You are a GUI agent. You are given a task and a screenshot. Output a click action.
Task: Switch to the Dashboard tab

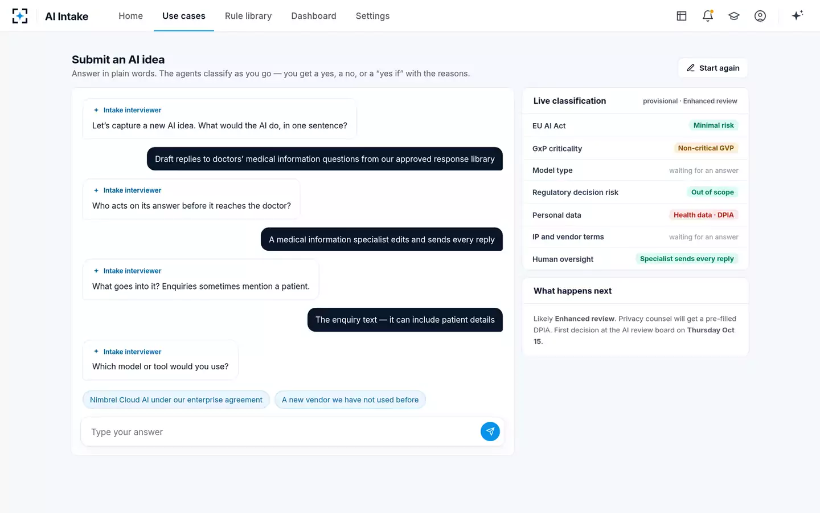314,16
